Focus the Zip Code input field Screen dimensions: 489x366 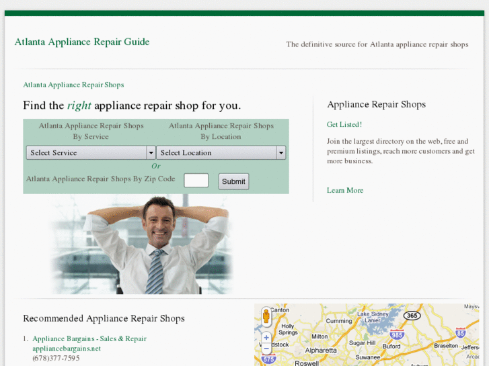pyautogui.click(x=196, y=181)
